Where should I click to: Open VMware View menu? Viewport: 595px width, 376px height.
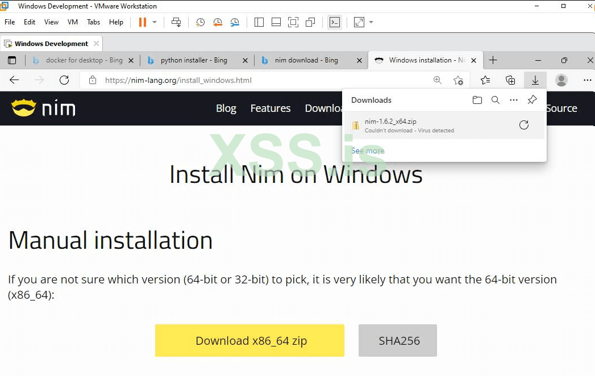(51, 22)
